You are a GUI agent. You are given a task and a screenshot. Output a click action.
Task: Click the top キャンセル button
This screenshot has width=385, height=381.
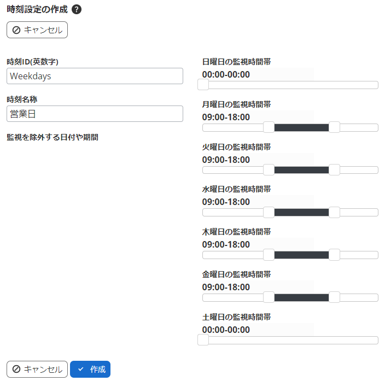pyautogui.click(x=37, y=30)
